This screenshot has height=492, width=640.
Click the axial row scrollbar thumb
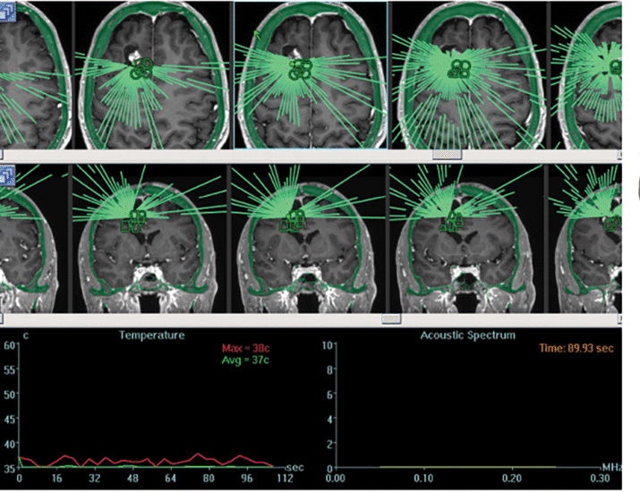pos(447,155)
